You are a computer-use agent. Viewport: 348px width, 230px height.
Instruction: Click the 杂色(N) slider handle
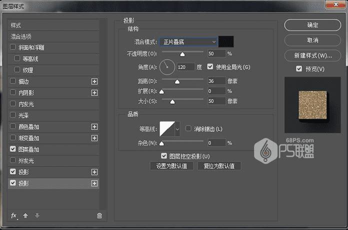click(162, 143)
